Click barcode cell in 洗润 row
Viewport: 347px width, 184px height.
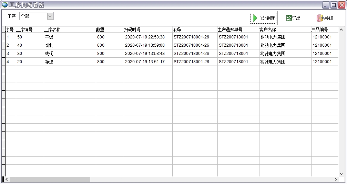point(191,54)
